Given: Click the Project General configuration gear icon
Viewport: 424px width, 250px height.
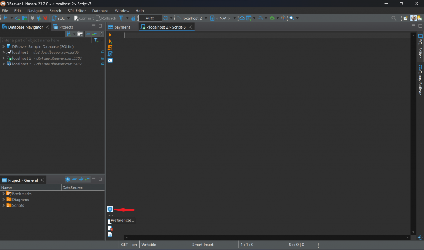Looking at the screenshot, I should (67, 179).
